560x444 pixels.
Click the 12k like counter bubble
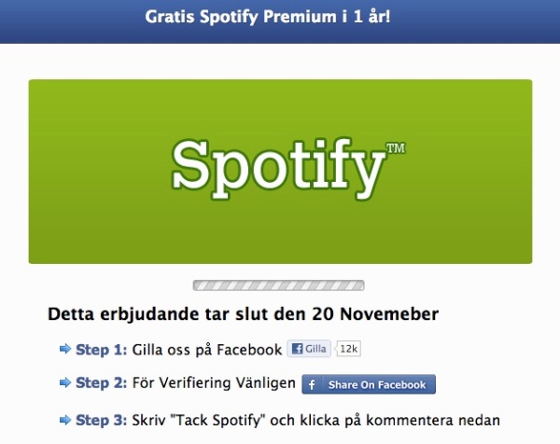(348, 349)
